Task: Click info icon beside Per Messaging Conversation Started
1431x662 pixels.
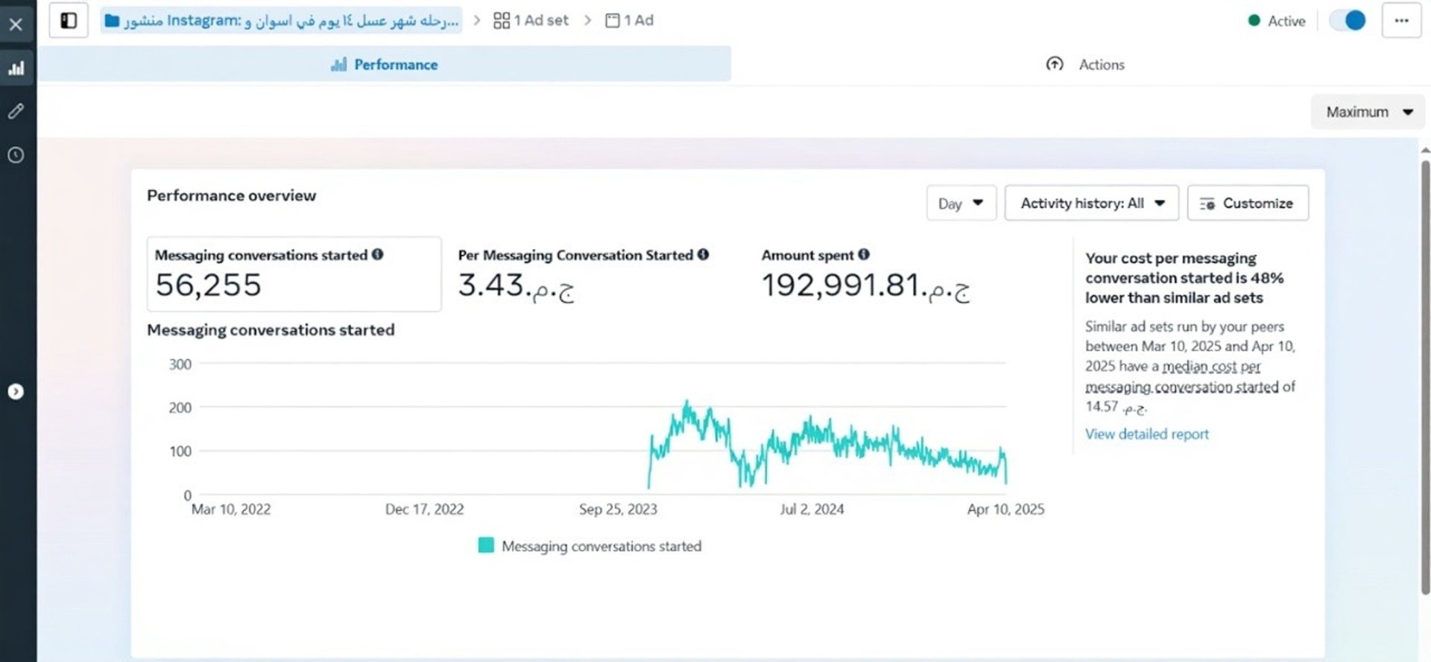Action: (x=703, y=254)
